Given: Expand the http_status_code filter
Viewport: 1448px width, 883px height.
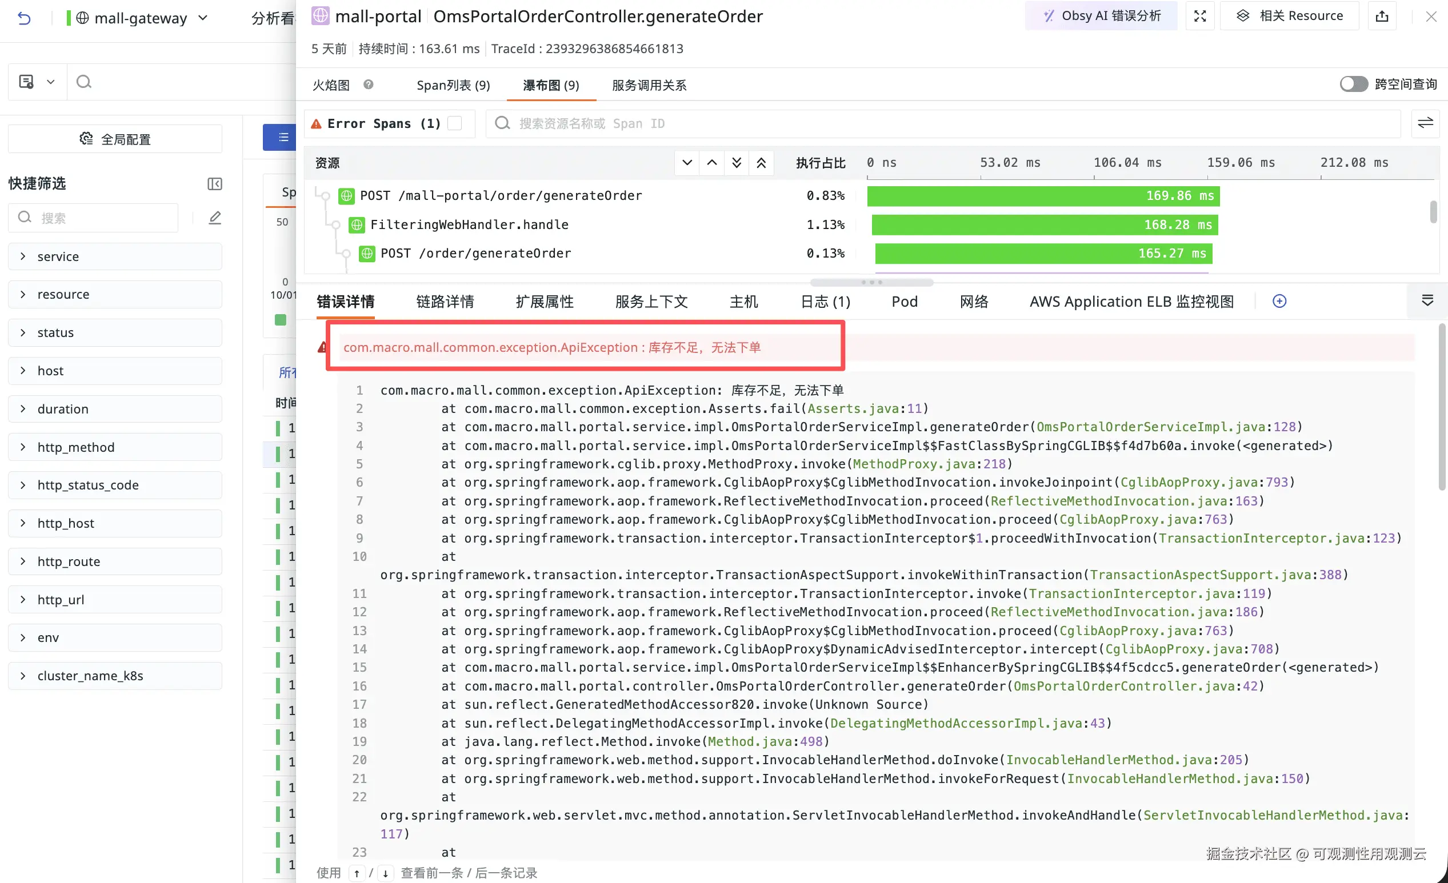Looking at the screenshot, I should click(115, 485).
